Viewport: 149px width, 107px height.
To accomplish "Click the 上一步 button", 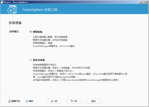I will coord(54,101).
